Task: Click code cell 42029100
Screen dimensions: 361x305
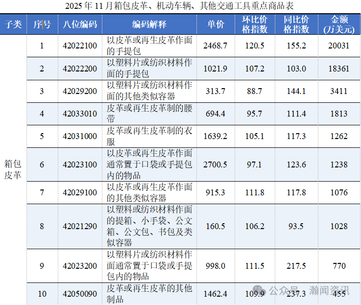Action: pos(80,192)
